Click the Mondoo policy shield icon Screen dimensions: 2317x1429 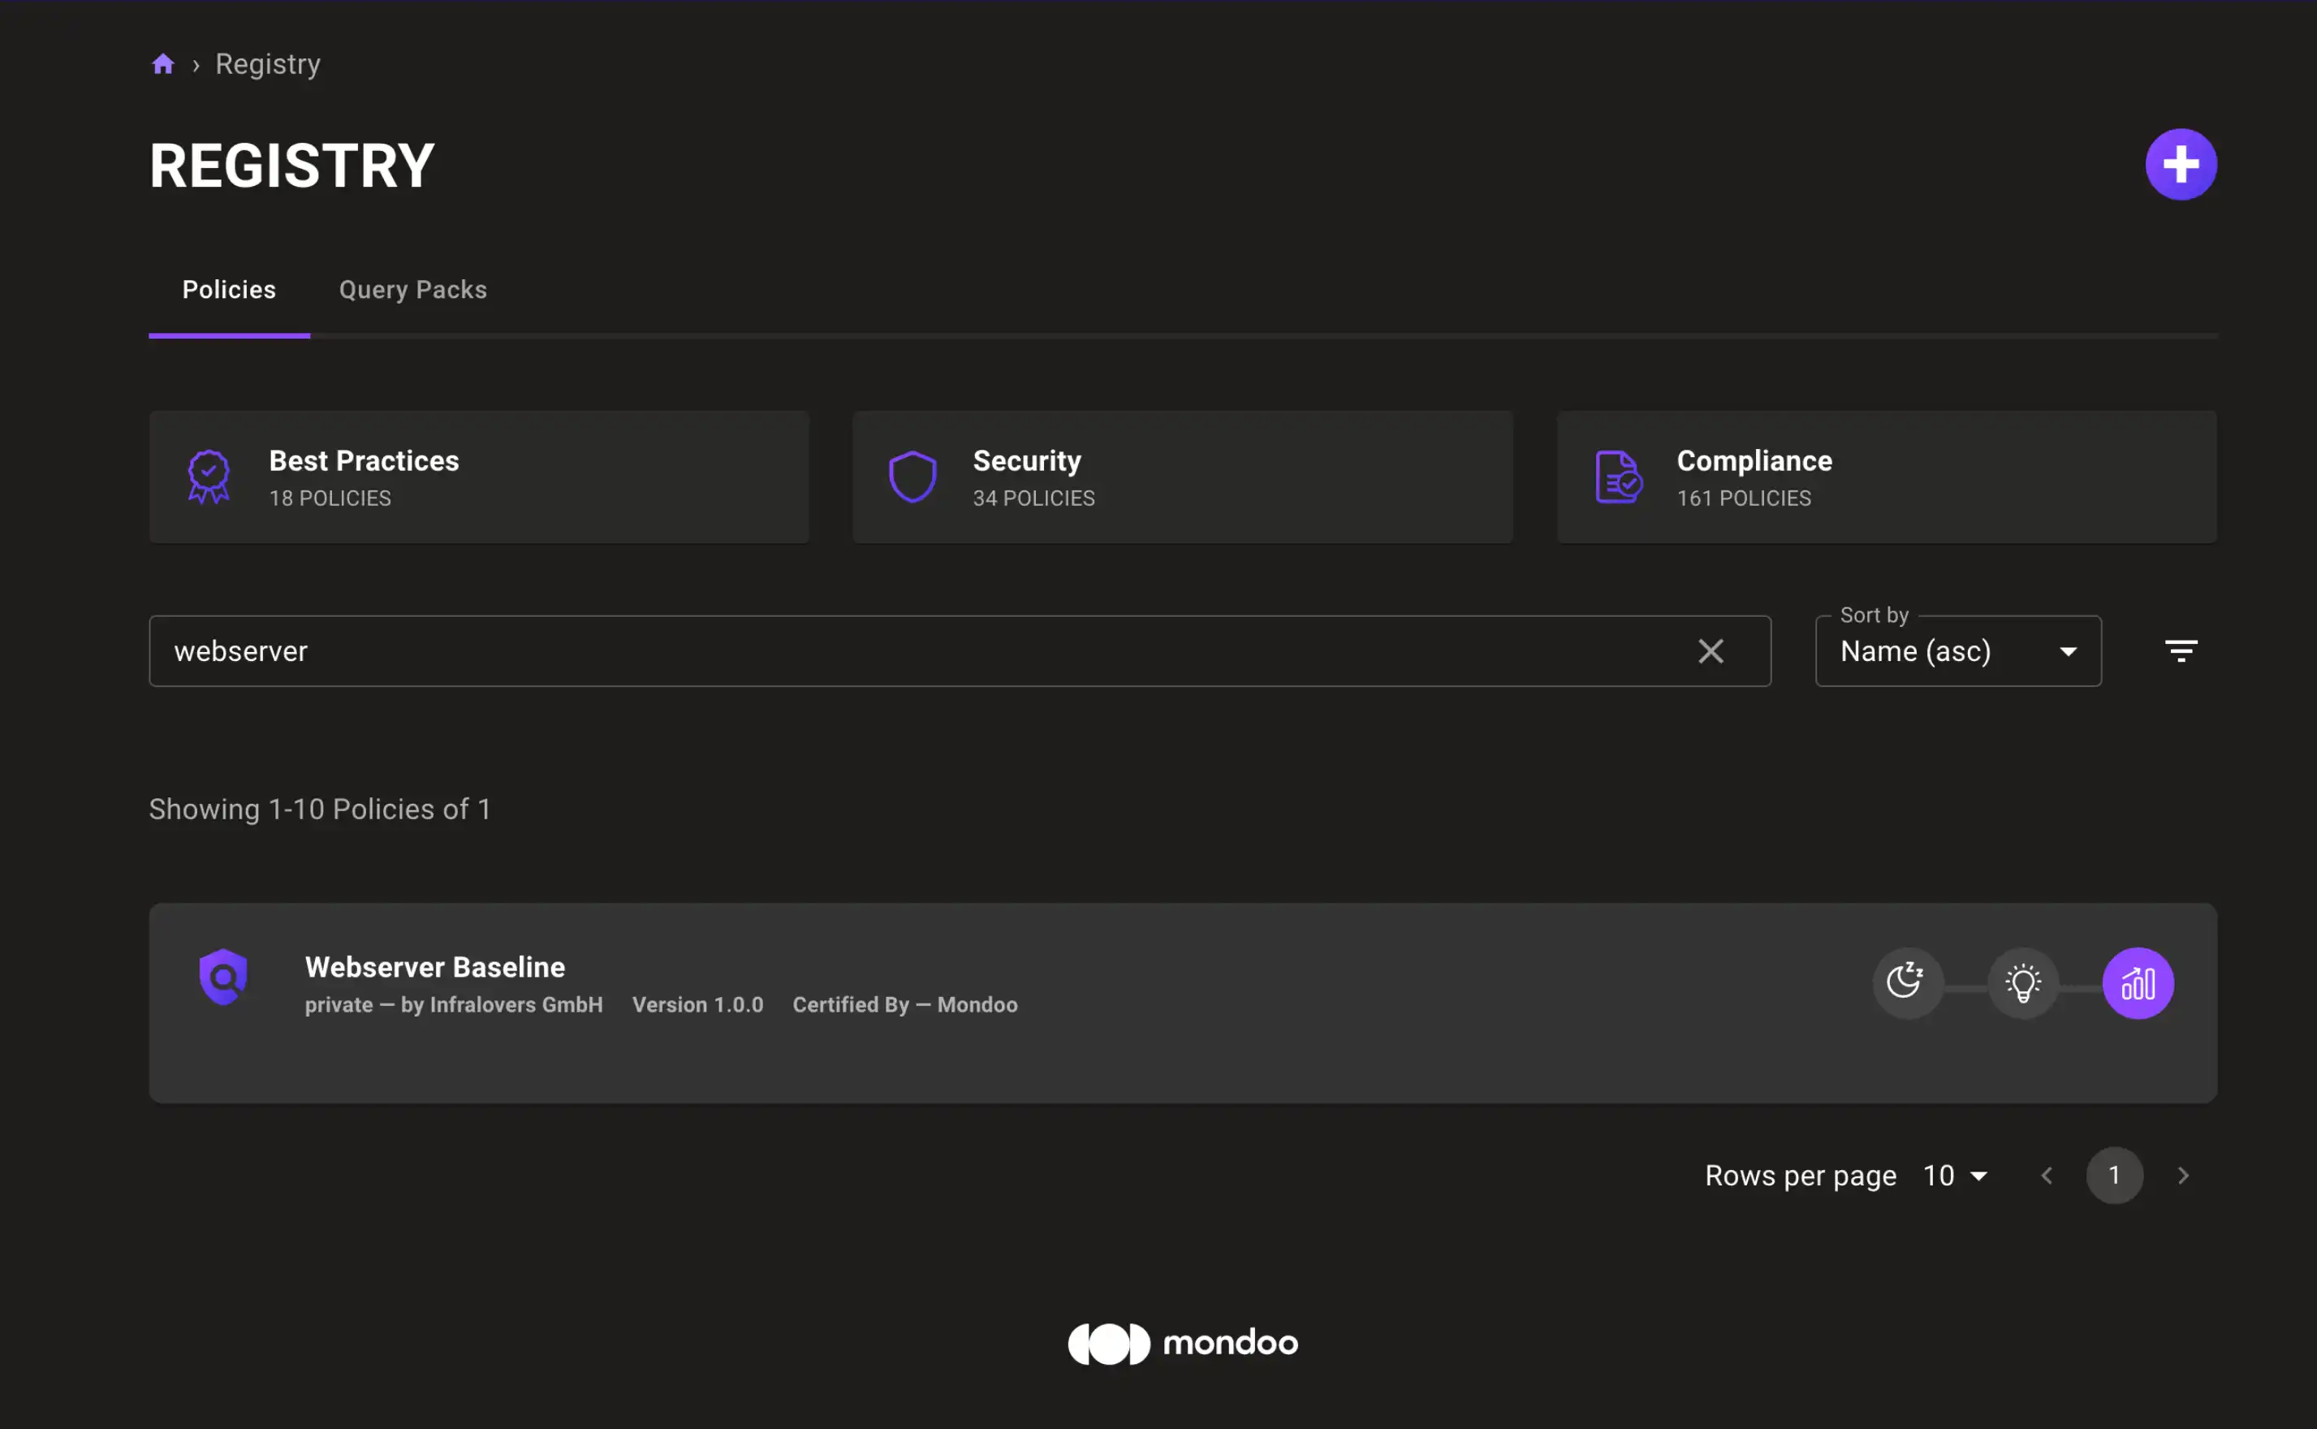(222, 982)
